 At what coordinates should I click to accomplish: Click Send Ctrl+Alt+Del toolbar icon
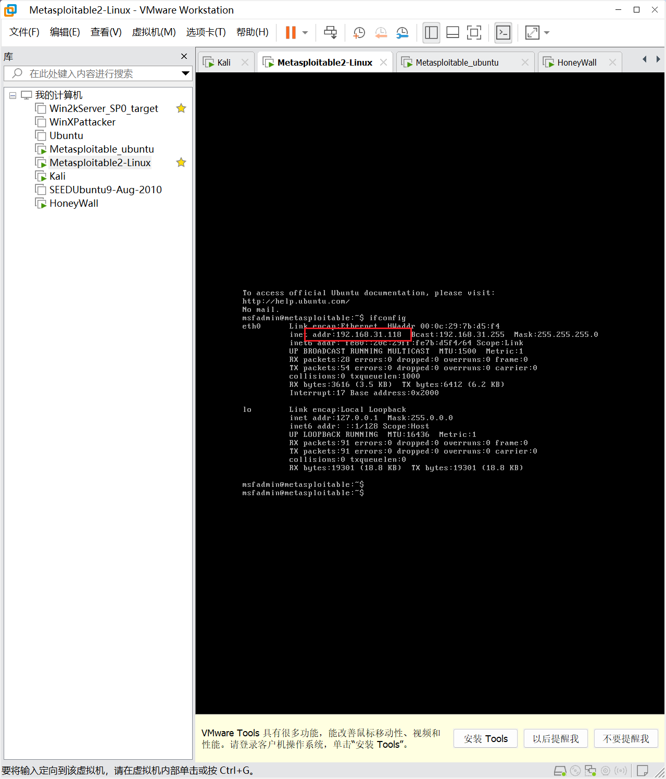330,32
